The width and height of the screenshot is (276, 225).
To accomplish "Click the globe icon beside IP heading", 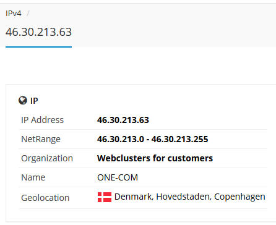I will pyautogui.click(x=23, y=101).
